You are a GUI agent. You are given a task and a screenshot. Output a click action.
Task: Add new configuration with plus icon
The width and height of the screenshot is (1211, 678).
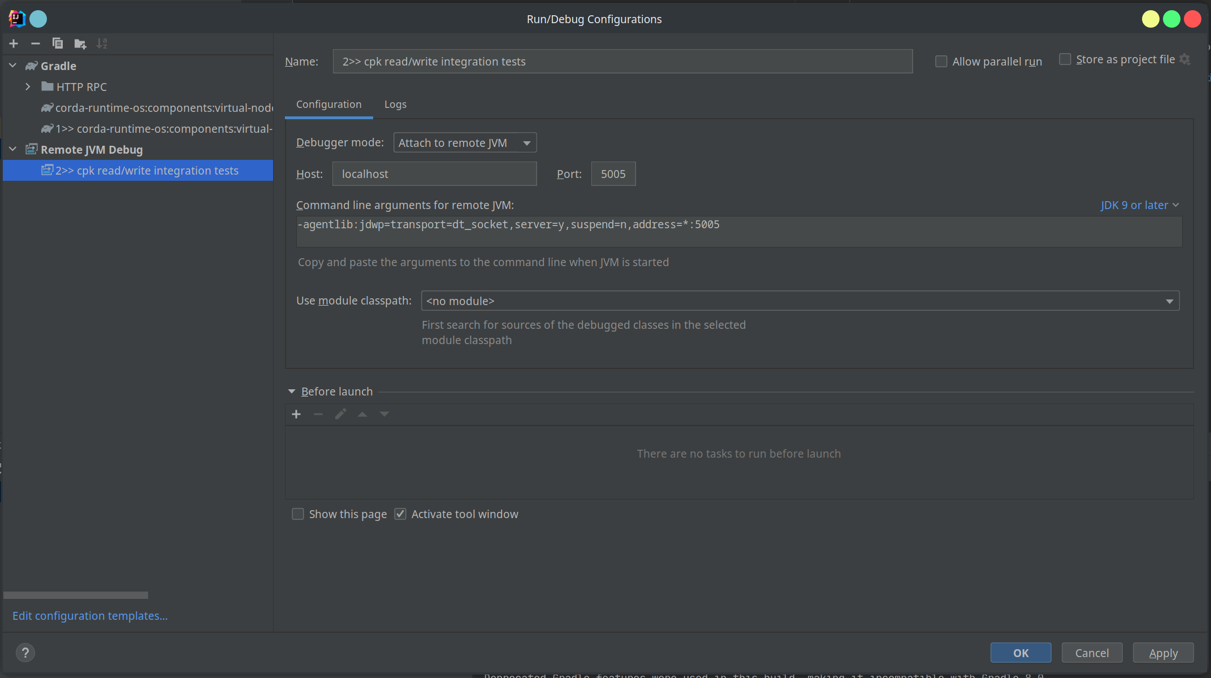pyautogui.click(x=14, y=44)
